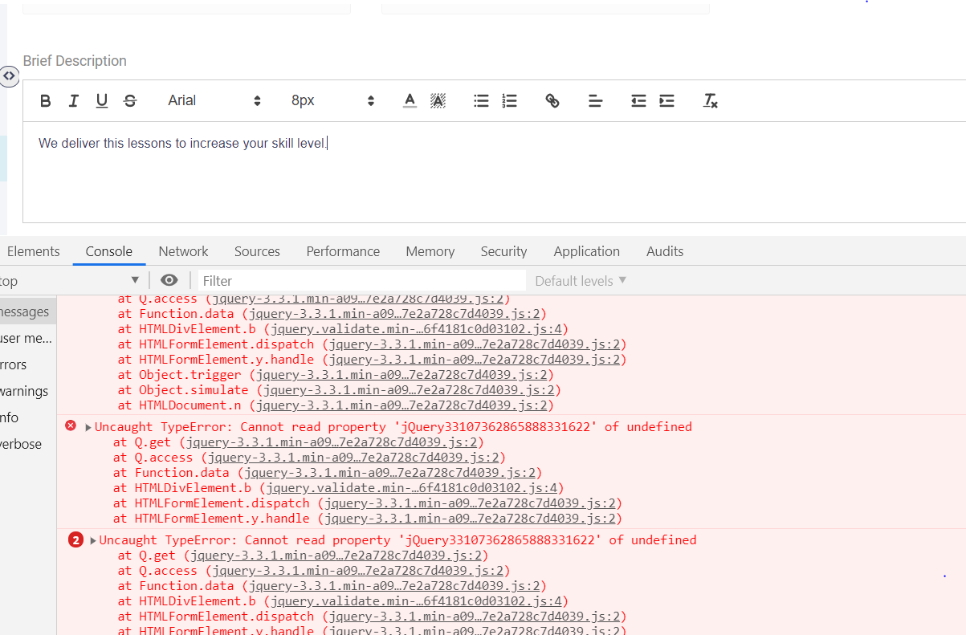This screenshot has width=966, height=635.
Task: Select the clear formatting icon
Action: pos(710,100)
